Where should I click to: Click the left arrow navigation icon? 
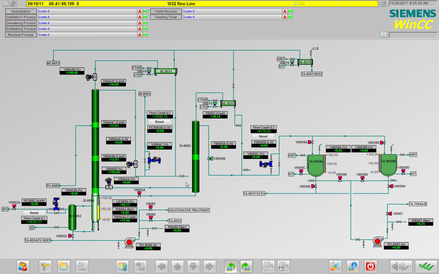click(x=161, y=266)
